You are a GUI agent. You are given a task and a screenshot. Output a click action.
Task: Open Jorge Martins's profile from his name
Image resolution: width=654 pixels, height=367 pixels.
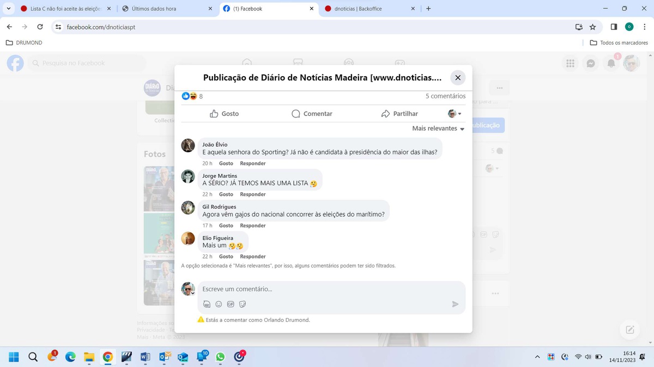pos(220,176)
